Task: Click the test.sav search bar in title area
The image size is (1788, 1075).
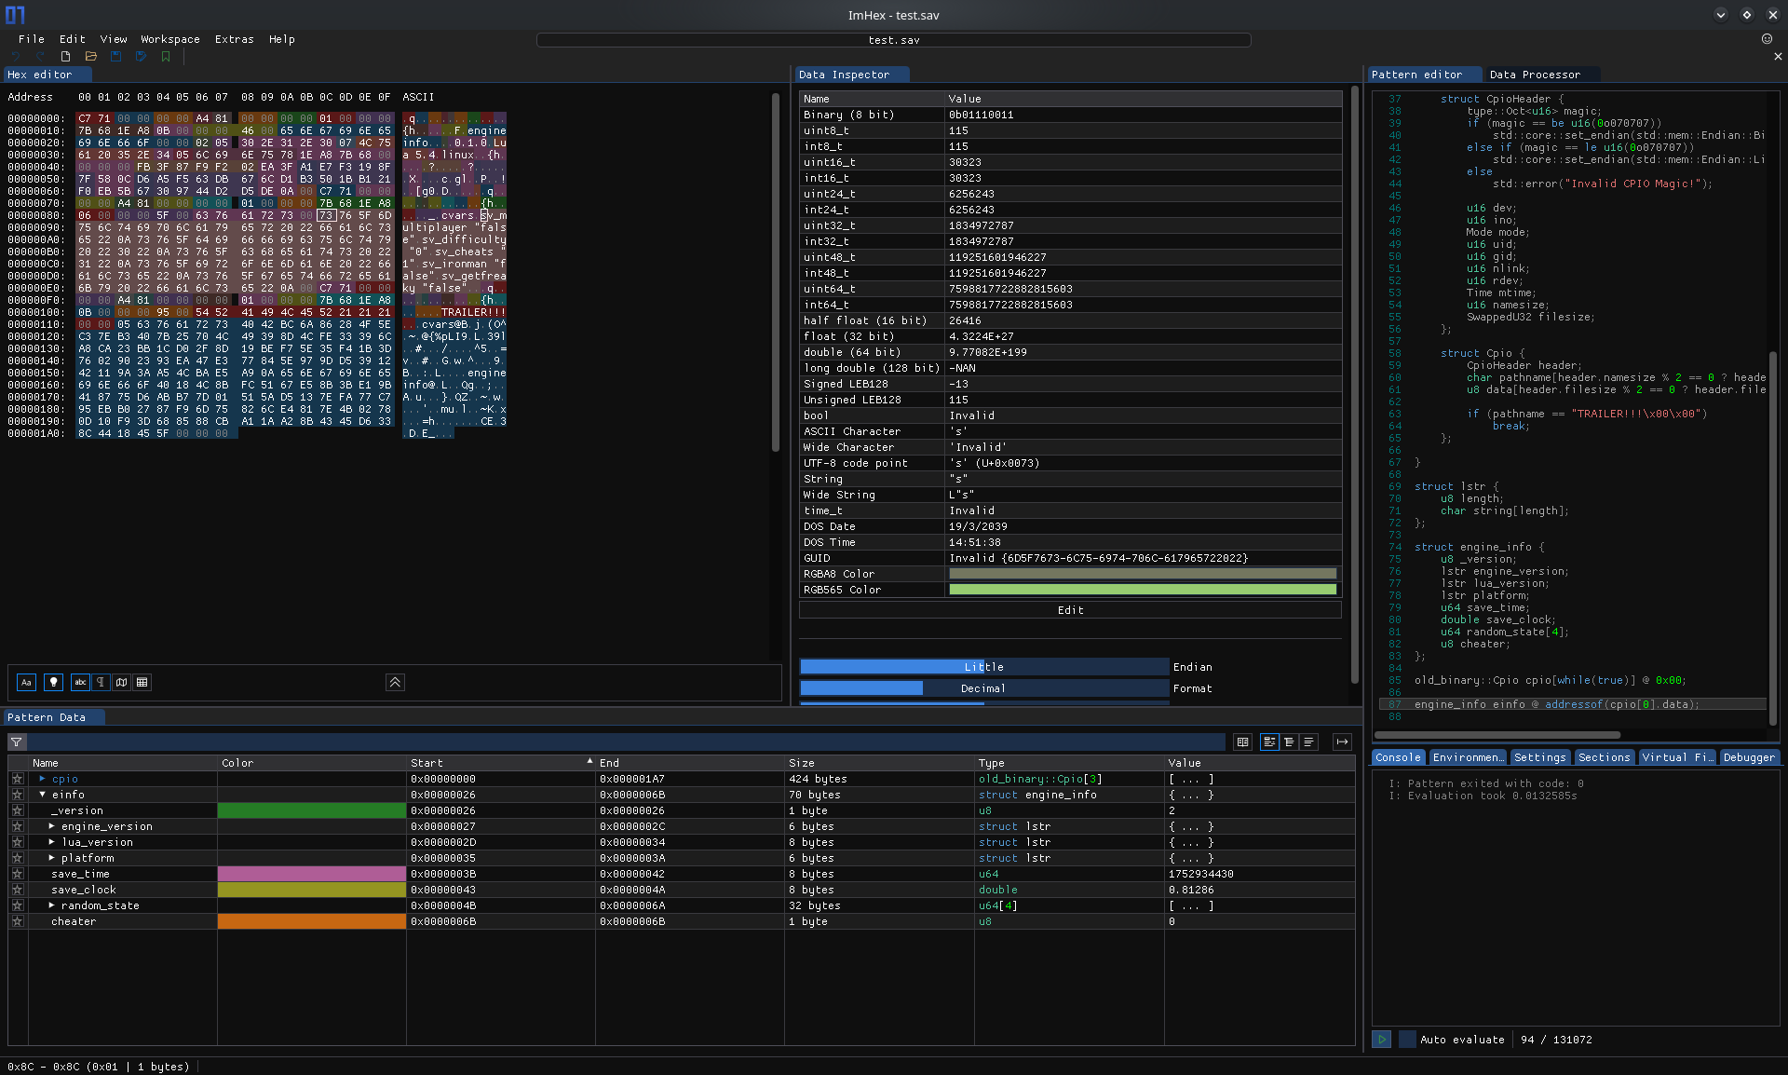Action: pos(894,40)
